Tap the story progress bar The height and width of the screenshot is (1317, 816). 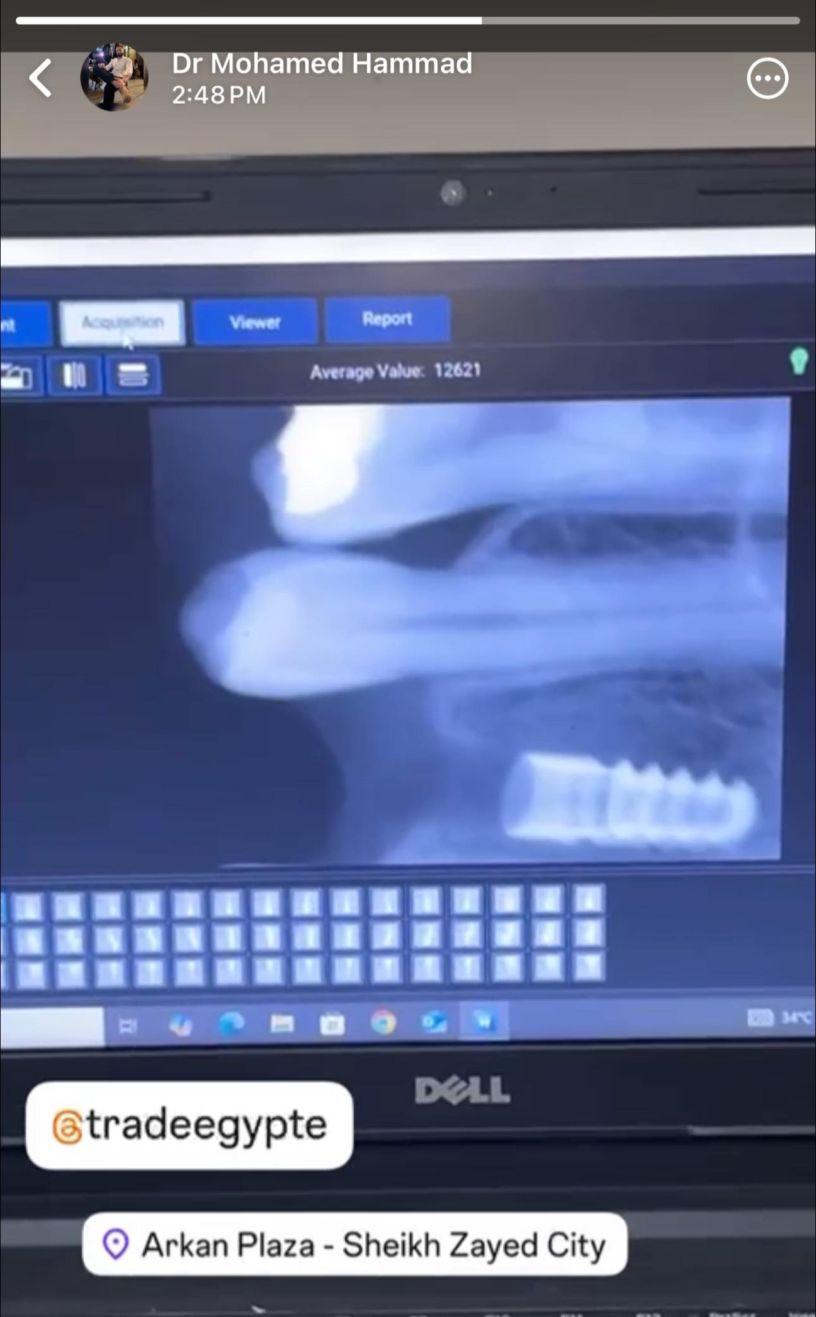click(408, 21)
